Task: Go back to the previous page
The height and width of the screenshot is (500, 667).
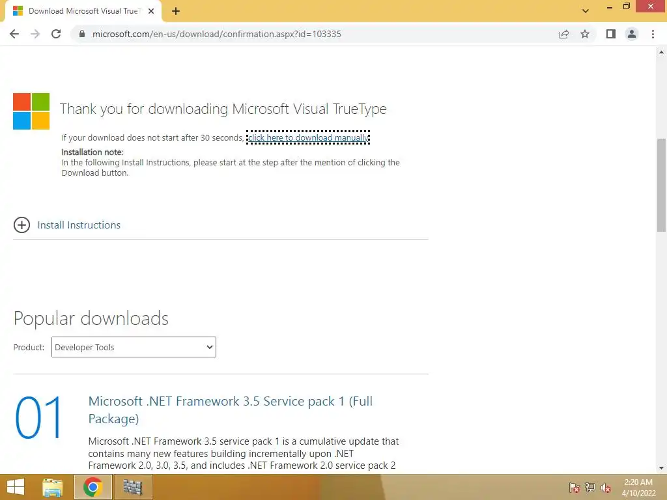Action: [x=14, y=34]
